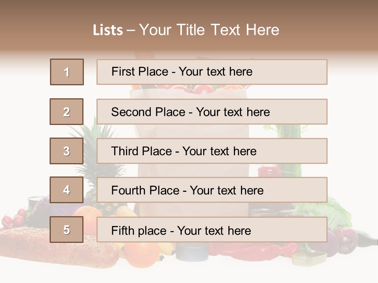The image size is (378, 283).
Task: Select the number 4 box
Action: 67,190
